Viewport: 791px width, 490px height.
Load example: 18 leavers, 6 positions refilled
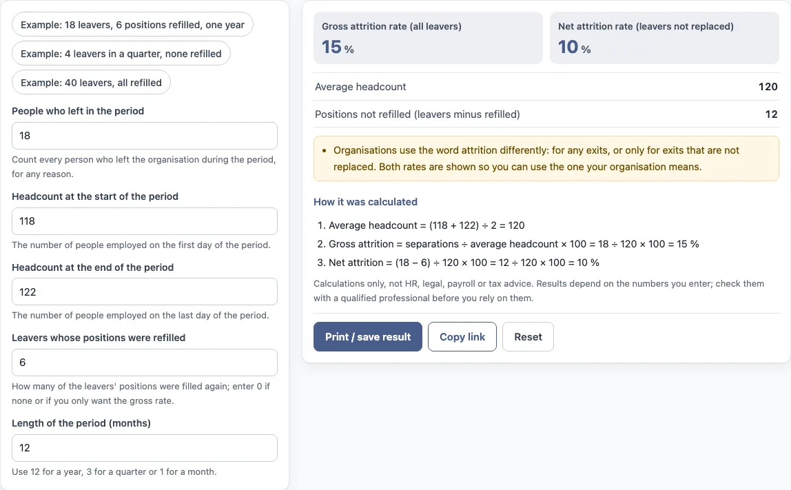[132, 25]
